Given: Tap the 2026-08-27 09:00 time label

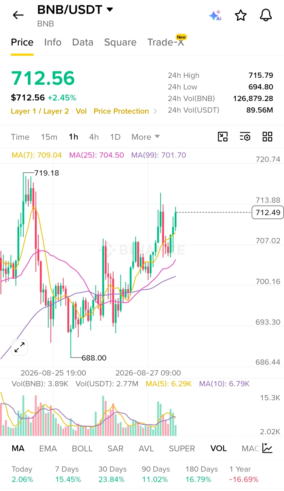Looking at the screenshot, I should tap(148, 373).
